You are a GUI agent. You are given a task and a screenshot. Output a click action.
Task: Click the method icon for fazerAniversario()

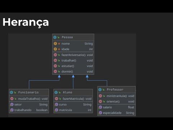coord(55,55)
